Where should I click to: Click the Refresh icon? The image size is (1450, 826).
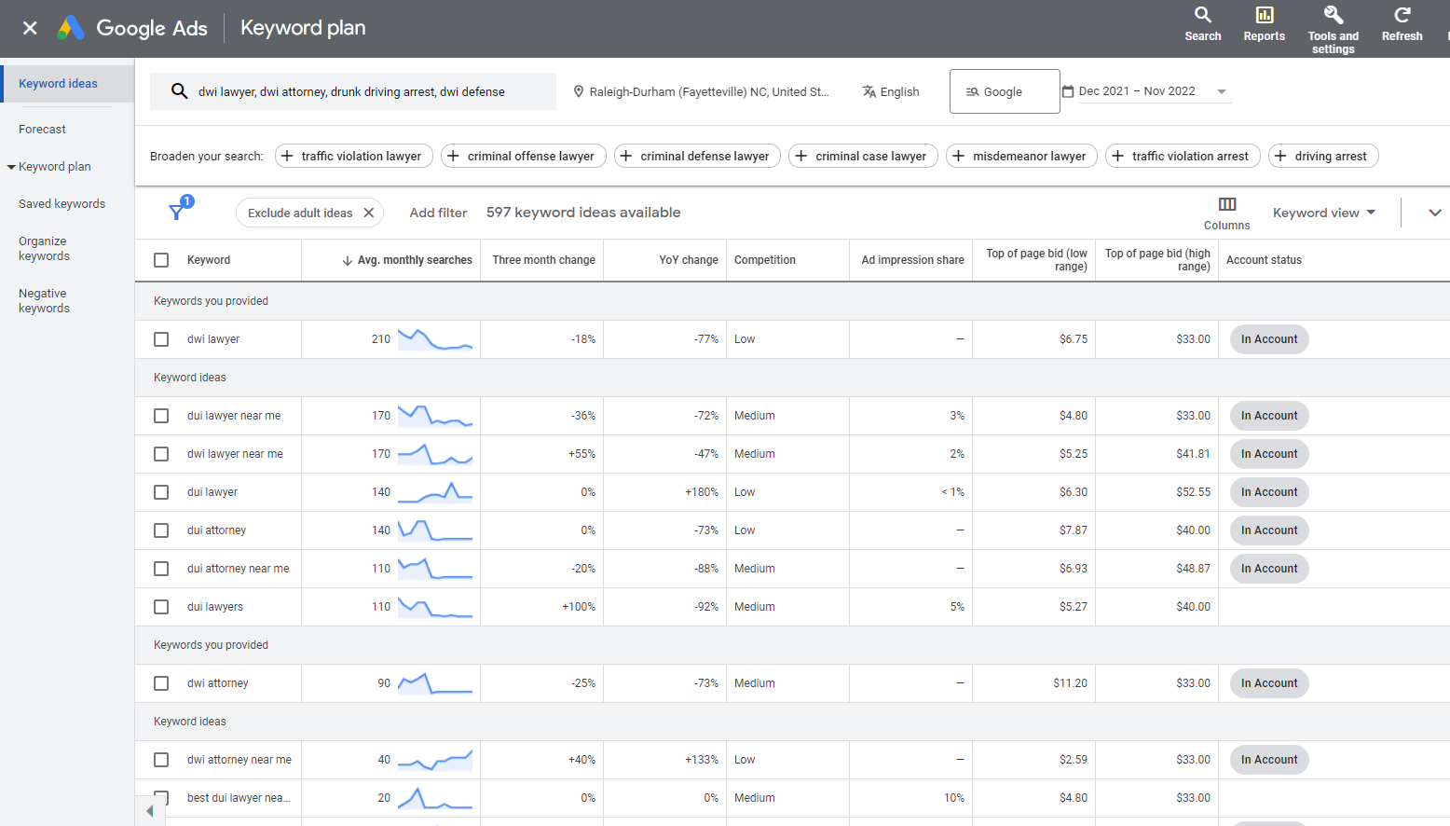click(1402, 16)
